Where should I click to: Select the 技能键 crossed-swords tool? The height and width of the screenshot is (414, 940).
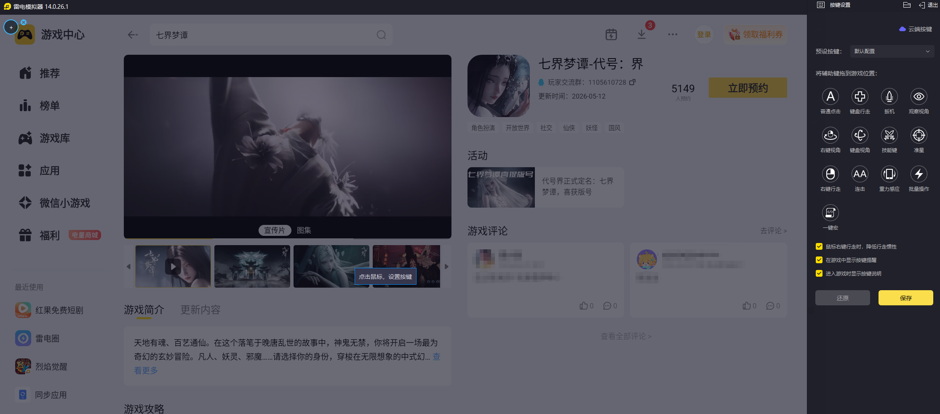889,136
